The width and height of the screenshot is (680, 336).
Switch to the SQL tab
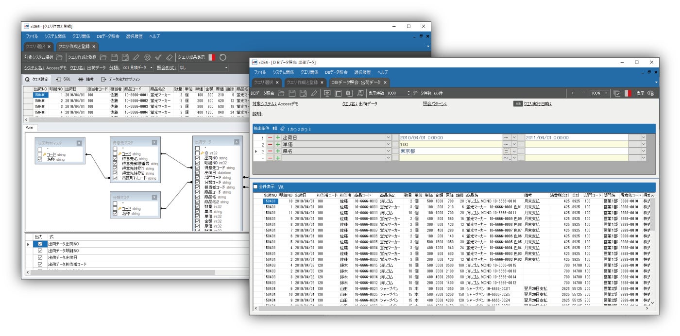(64, 79)
